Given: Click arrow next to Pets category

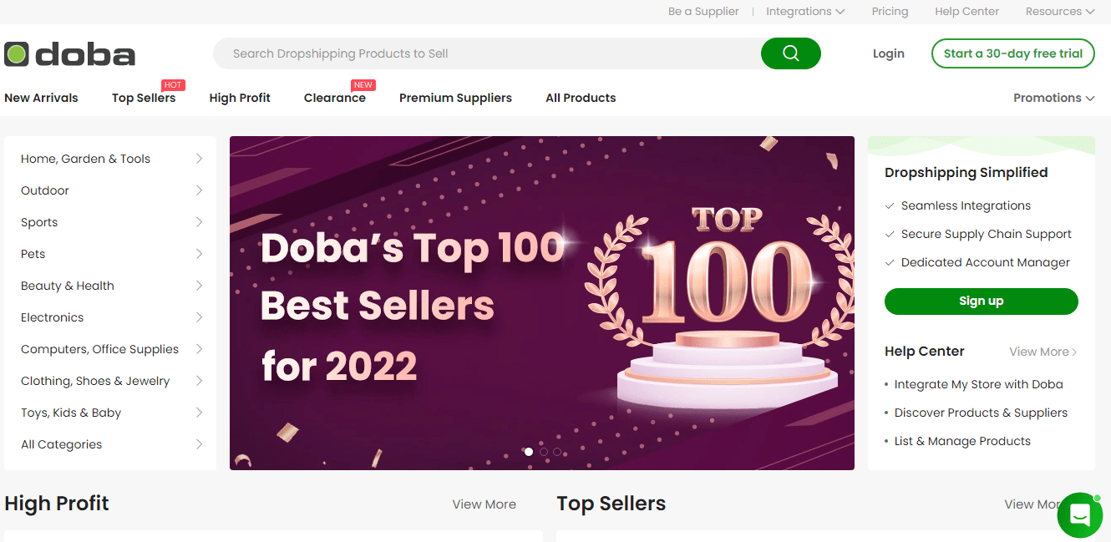Looking at the screenshot, I should point(199,254).
